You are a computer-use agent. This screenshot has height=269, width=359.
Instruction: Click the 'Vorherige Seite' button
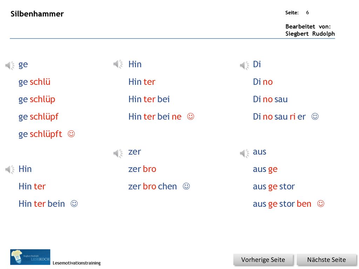tap(263, 260)
